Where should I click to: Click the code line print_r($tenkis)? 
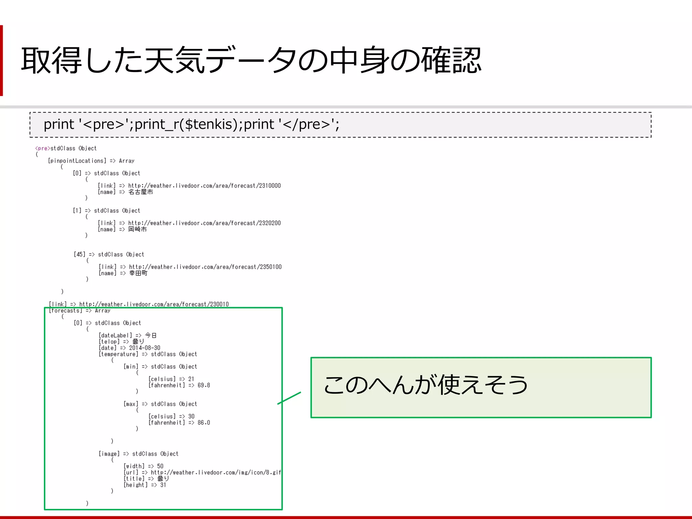191,124
